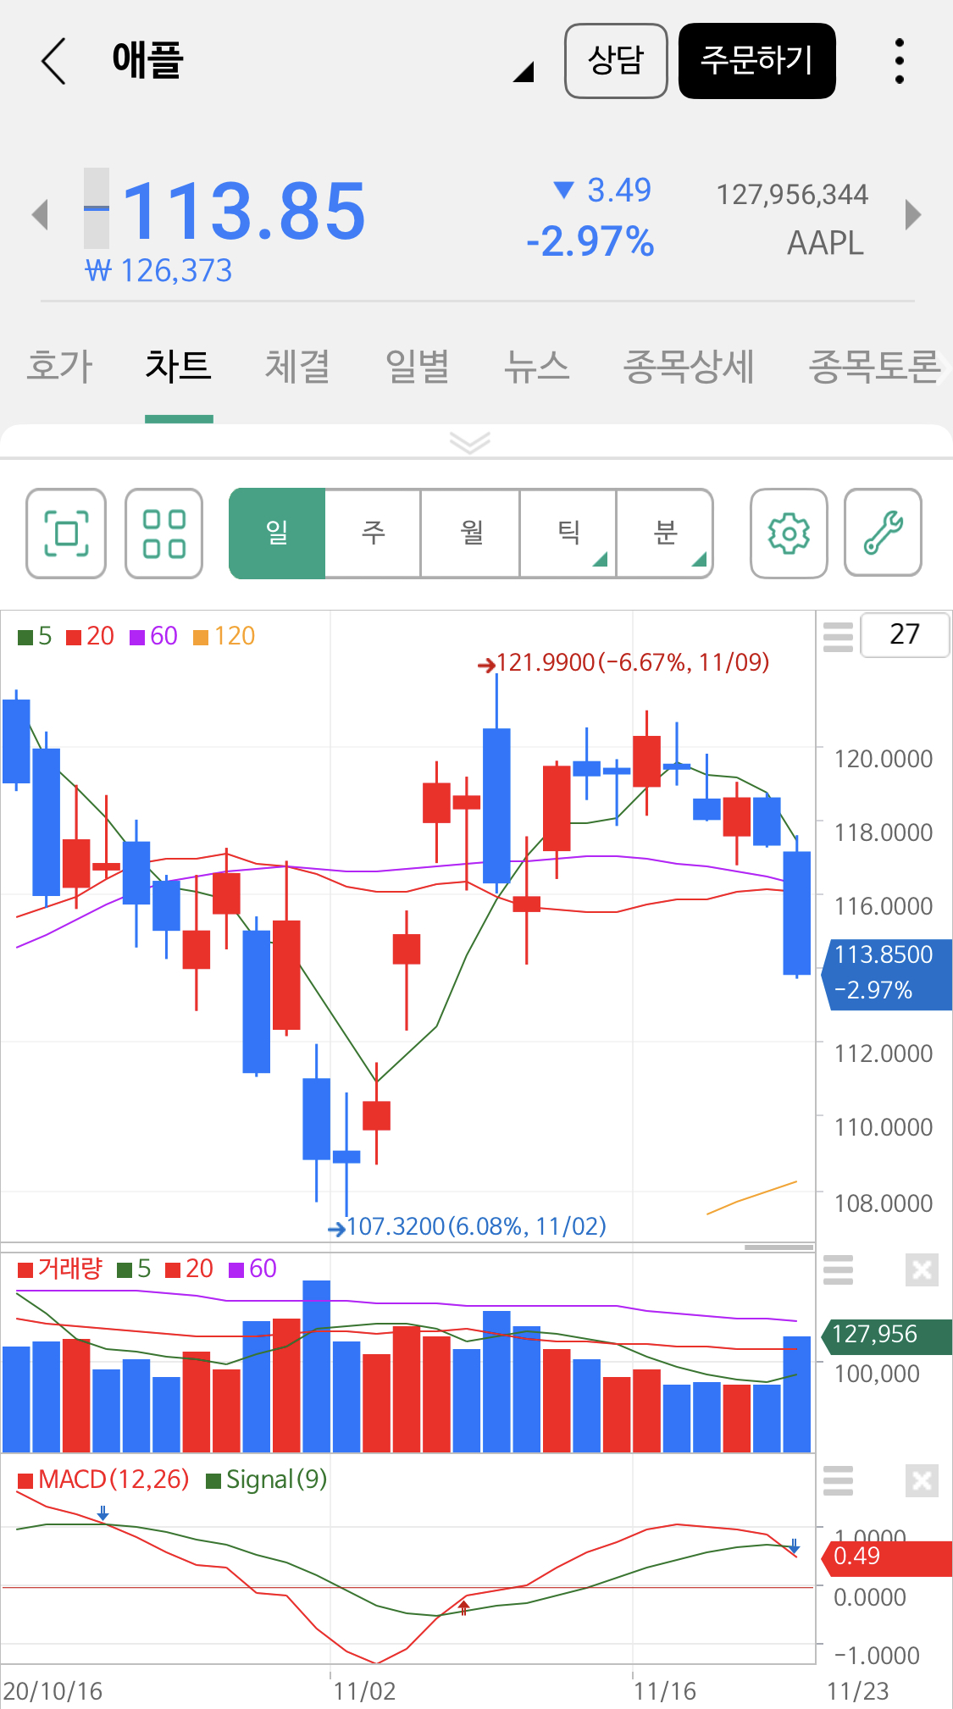
Task: Open chart settings gear icon
Action: pos(789,534)
